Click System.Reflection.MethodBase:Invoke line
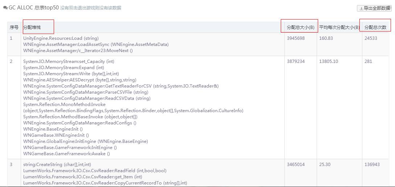This screenshot has height=187, width=395. 80,116
